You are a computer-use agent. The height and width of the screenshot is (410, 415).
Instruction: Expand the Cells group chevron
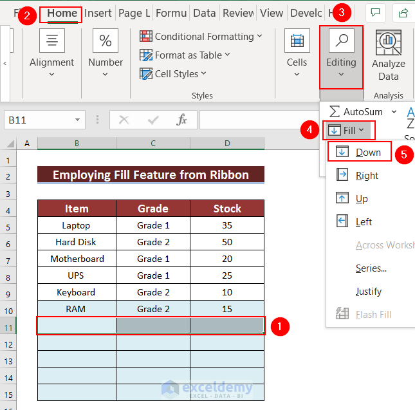pos(297,75)
